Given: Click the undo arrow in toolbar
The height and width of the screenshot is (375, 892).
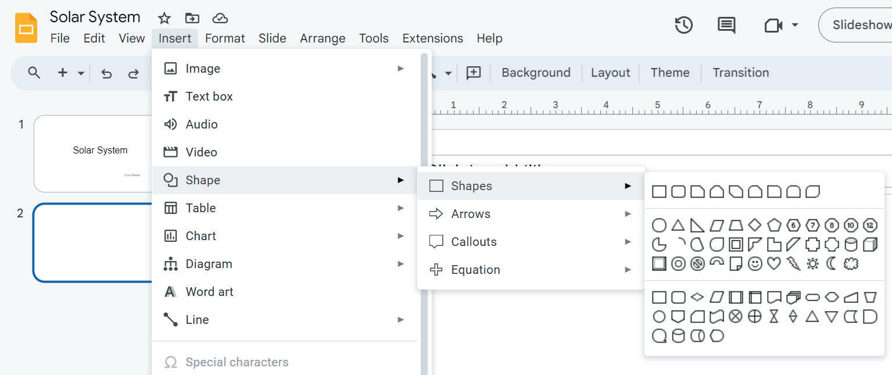Looking at the screenshot, I should point(106,73).
